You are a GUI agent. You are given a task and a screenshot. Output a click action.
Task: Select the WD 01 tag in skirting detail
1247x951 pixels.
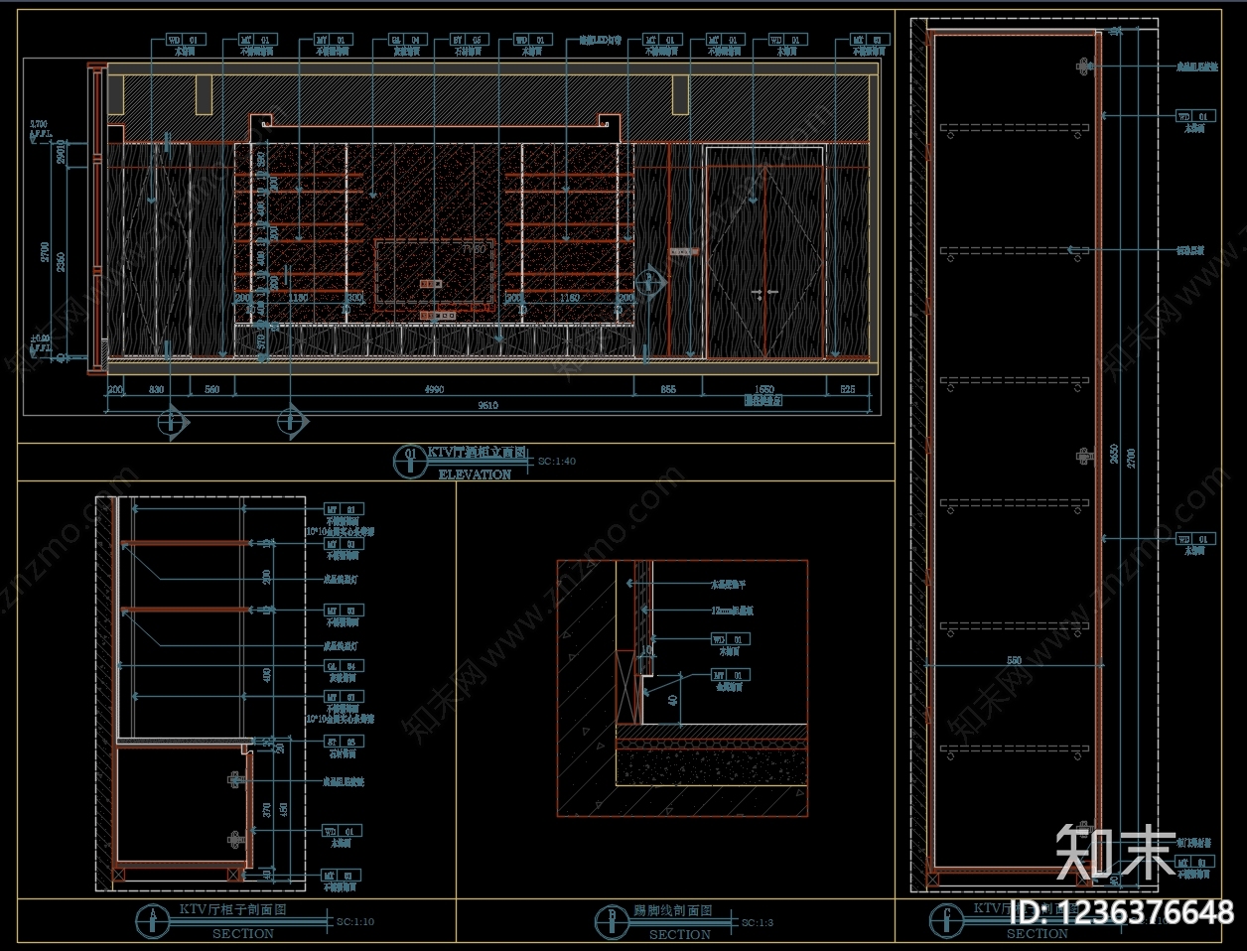coord(732,640)
